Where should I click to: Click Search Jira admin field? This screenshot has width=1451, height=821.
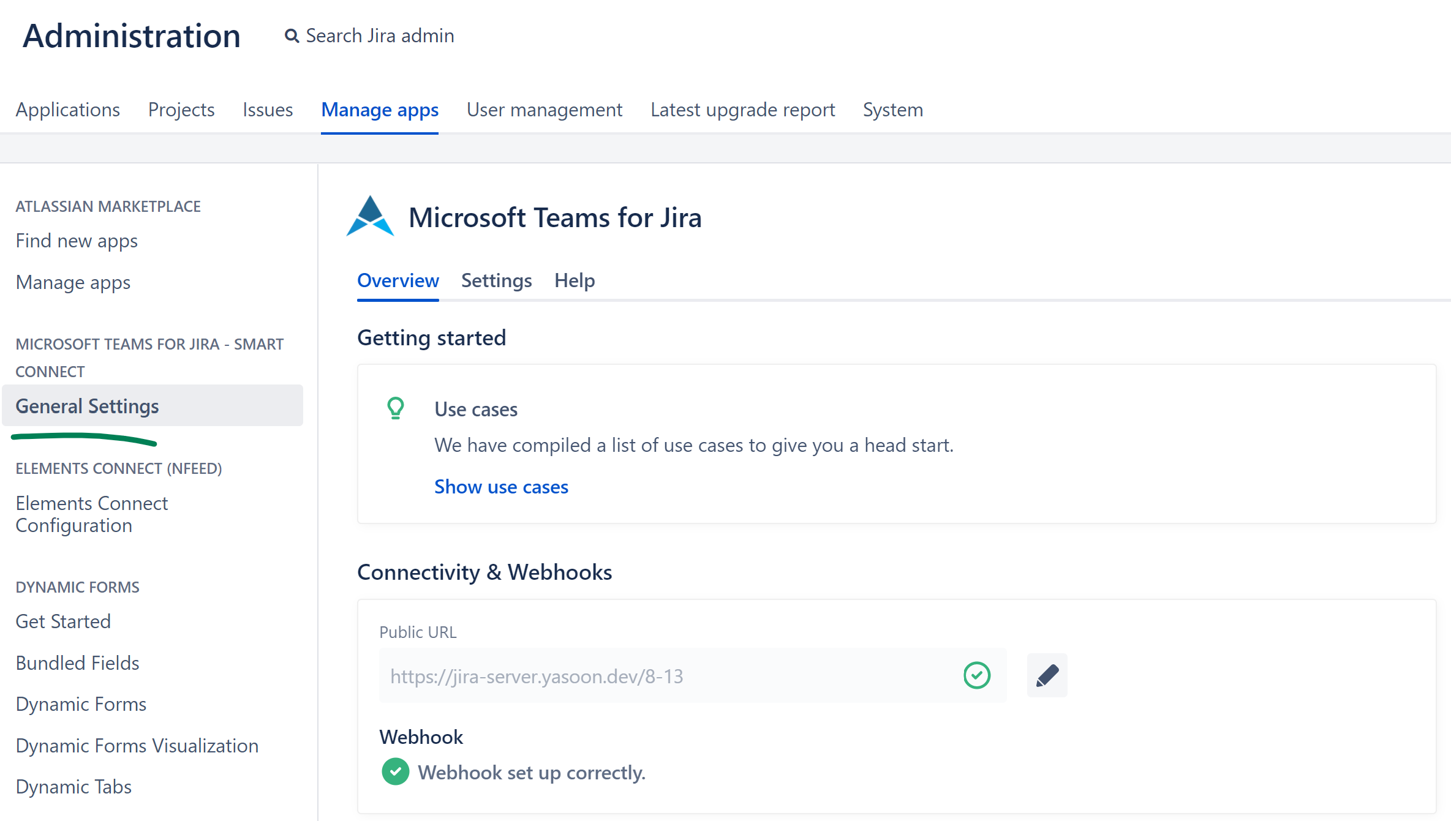(x=380, y=36)
